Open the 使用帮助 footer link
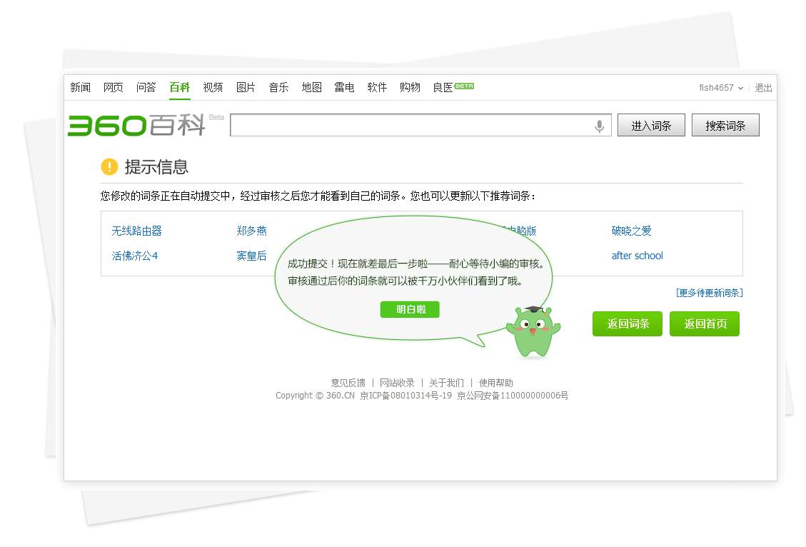The width and height of the screenshot is (806, 547). pos(495,383)
